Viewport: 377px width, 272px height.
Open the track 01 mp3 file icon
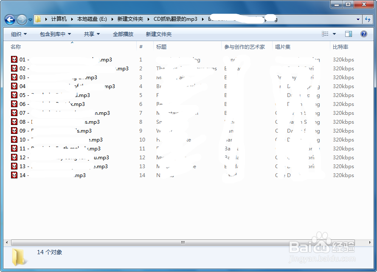point(14,59)
